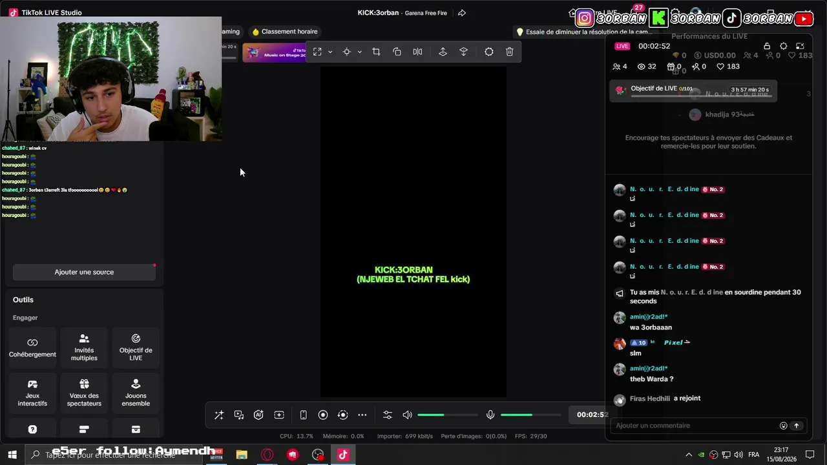The width and height of the screenshot is (827, 465).
Task: Click the pink LIVE status badge
Action: pos(622,46)
